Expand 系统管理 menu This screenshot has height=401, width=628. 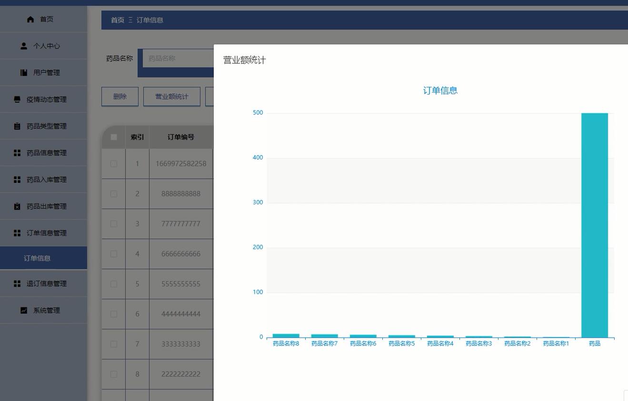point(43,310)
